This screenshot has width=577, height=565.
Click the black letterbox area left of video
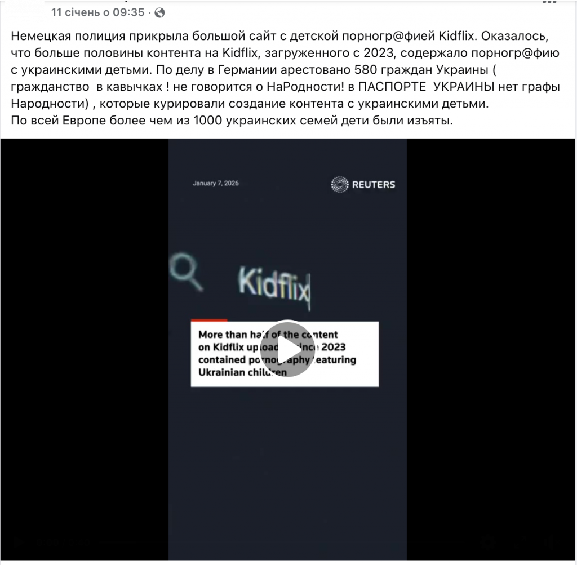[x=85, y=349]
